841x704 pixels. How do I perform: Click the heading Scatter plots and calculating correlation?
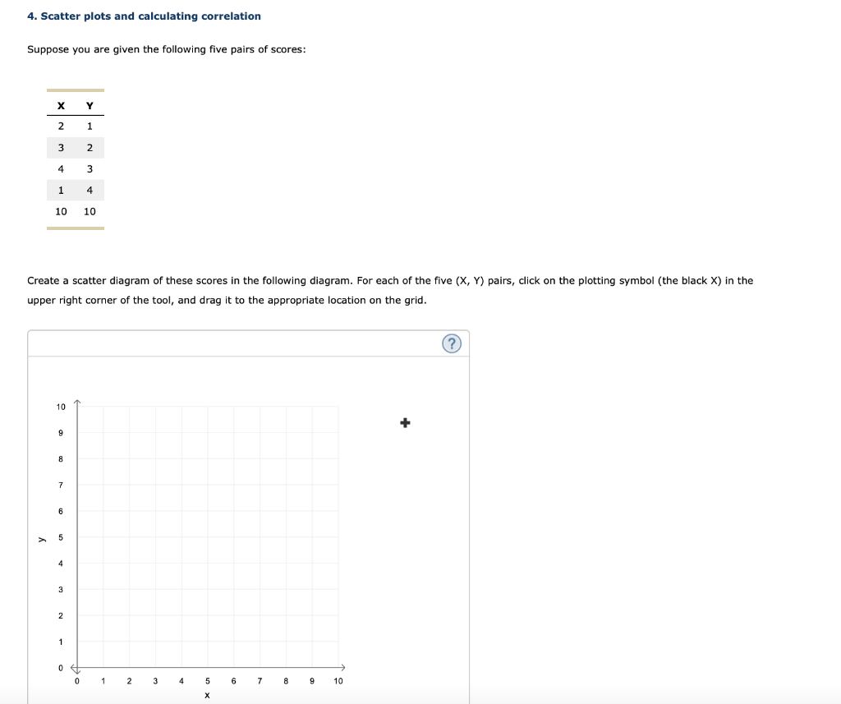144,16
